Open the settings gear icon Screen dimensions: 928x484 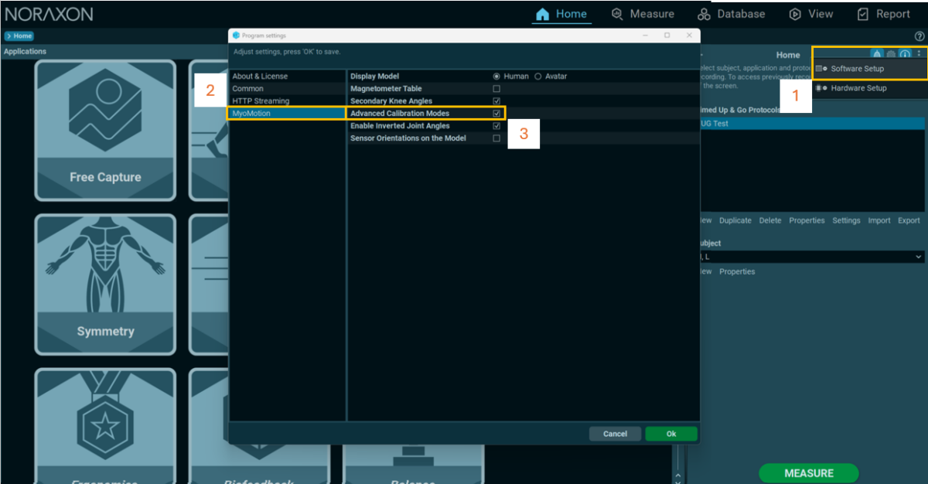point(891,53)
